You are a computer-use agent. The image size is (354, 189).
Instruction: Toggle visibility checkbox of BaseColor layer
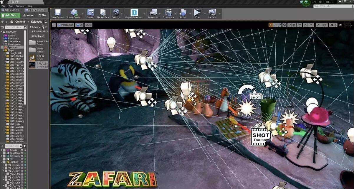coord(4,153)
